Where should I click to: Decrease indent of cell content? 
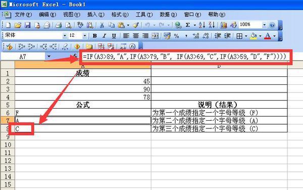pos(218,36)
